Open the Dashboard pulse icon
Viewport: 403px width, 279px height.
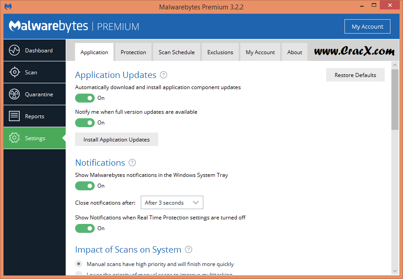click(14, 50)
